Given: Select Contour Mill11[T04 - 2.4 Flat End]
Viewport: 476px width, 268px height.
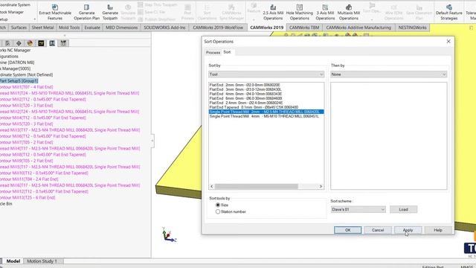Looking at the screenshot, I should (x=29, y=179).
